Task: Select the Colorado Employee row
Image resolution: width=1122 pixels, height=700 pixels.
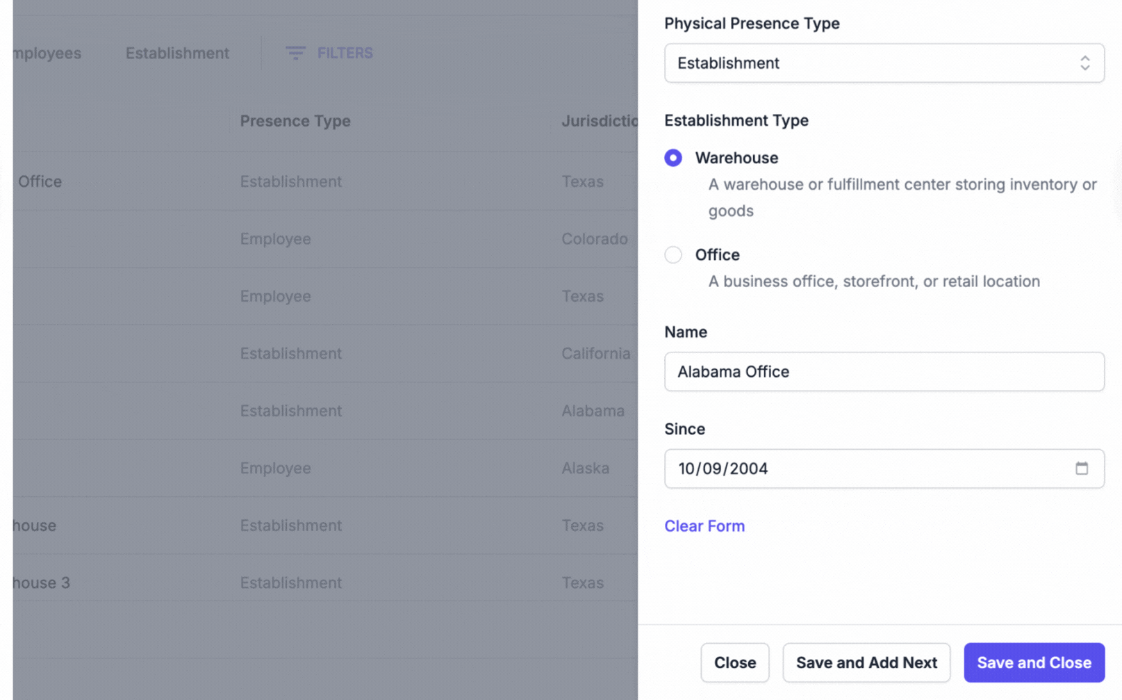Action: tap(325, 239)
